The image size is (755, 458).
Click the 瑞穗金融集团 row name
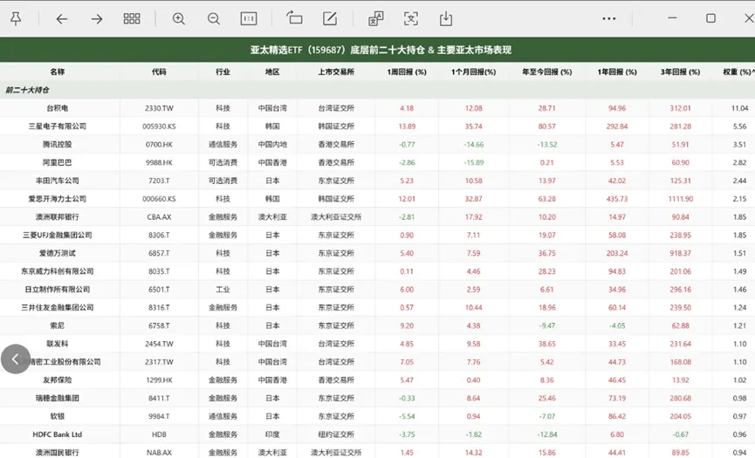point(58,398)
